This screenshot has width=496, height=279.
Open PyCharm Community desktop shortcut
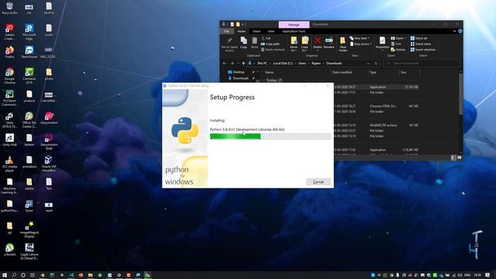coord(9,98)
